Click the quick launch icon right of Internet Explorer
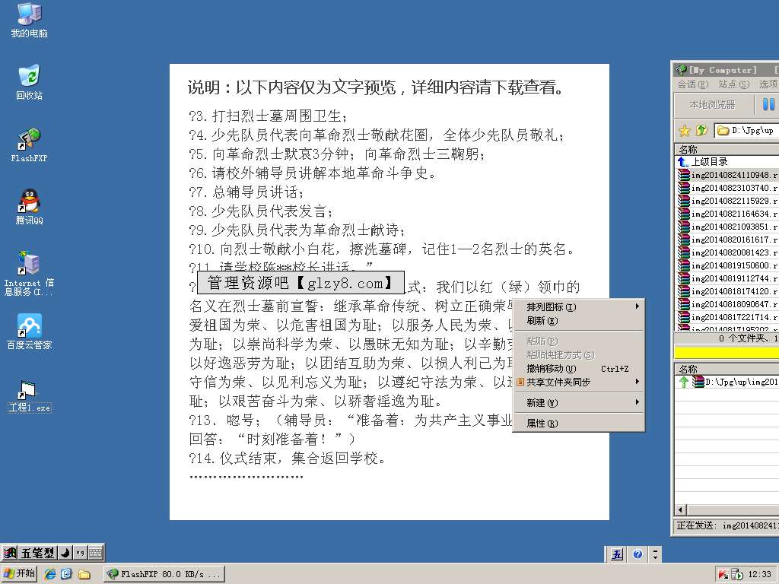 click(67, 573)
